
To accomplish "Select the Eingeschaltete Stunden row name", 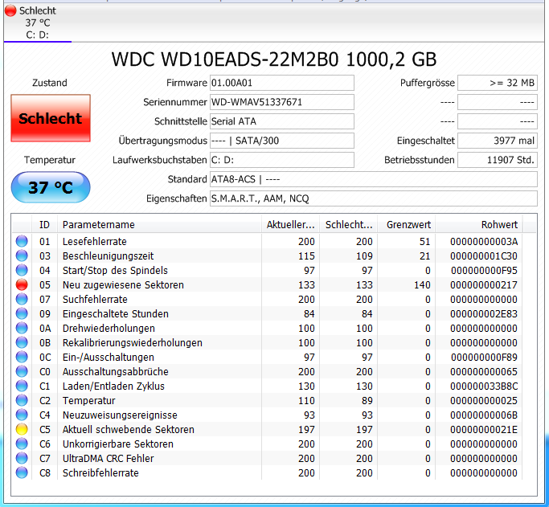I will tap(115, 313).
